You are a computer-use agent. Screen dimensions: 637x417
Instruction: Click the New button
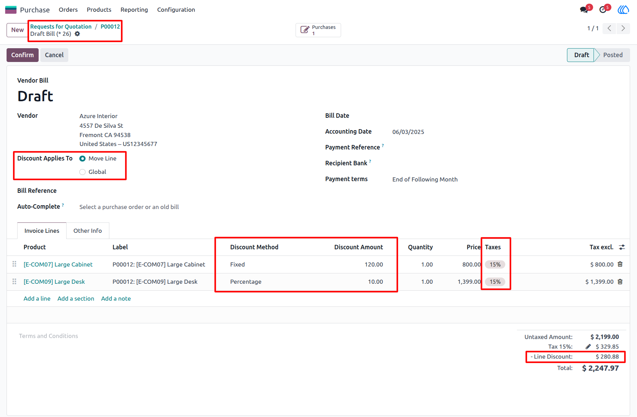(x=17, y=30)
